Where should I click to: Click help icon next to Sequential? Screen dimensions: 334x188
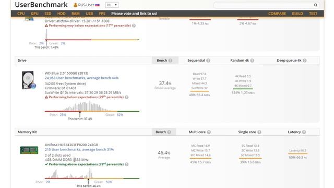coord(208,61)
